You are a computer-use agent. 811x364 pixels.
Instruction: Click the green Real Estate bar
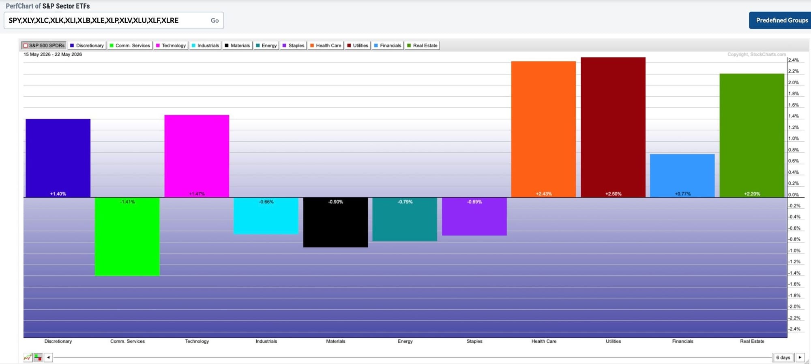point(752,135)
